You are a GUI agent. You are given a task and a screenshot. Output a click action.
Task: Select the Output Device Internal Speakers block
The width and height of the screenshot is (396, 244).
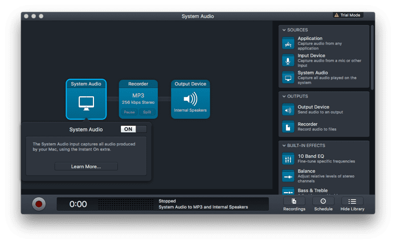click(x=190, y=99)
